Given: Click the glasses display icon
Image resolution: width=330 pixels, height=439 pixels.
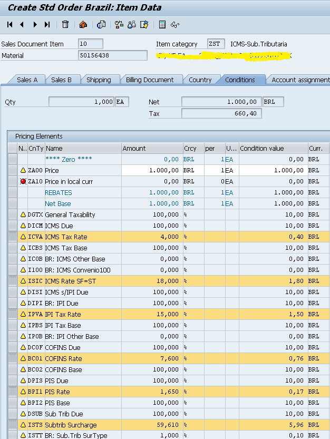Looking at the screenshot, I should 175,24.
